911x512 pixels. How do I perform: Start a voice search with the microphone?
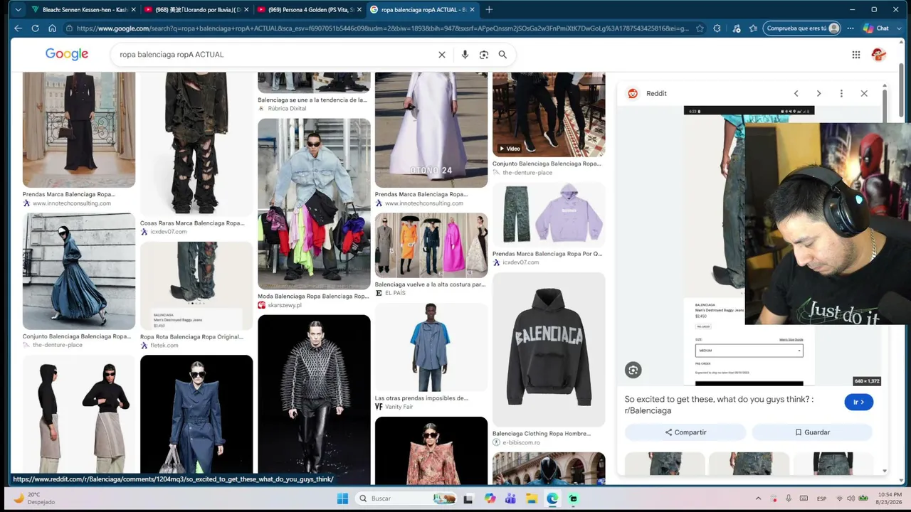[x=465, y=55]
